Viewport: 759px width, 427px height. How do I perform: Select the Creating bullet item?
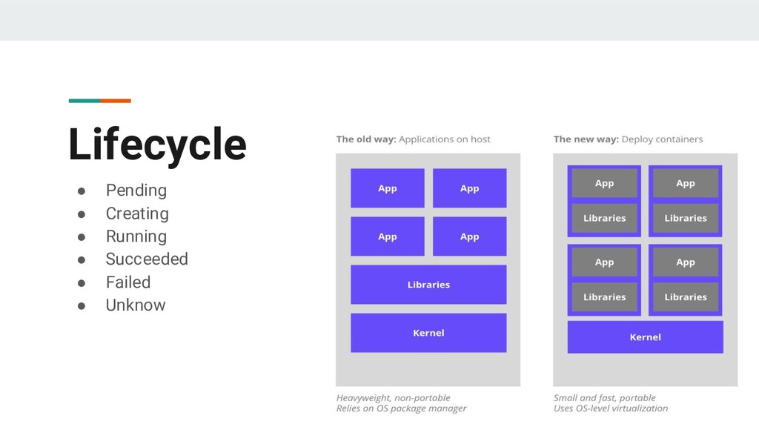[137, 213]
